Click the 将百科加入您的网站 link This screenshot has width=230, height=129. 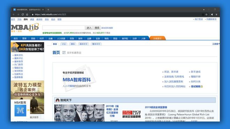(x=175, y=87)
